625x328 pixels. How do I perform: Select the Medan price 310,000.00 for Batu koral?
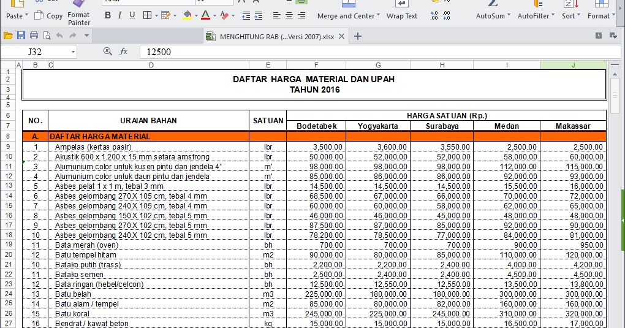pos(507,314)
